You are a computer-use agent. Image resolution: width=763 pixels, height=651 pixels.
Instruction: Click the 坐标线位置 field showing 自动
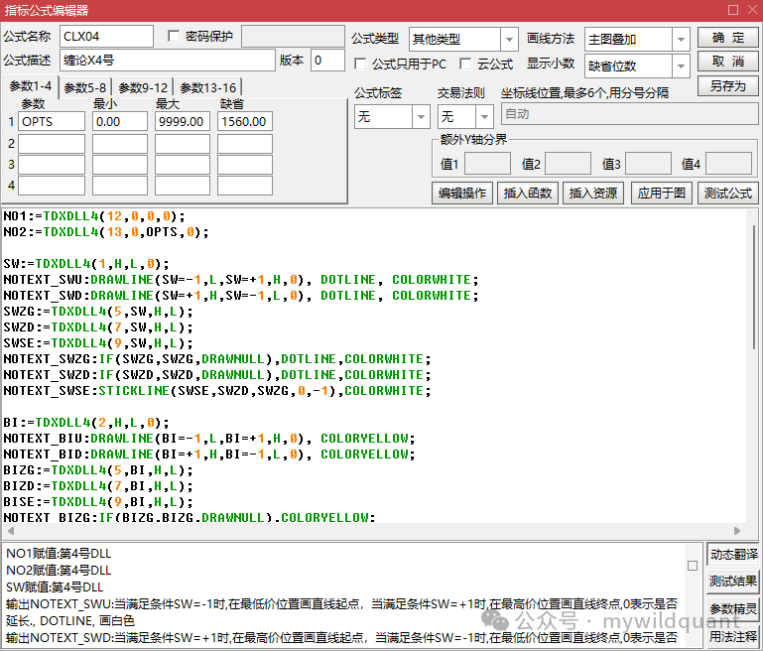tap(630, 114)
